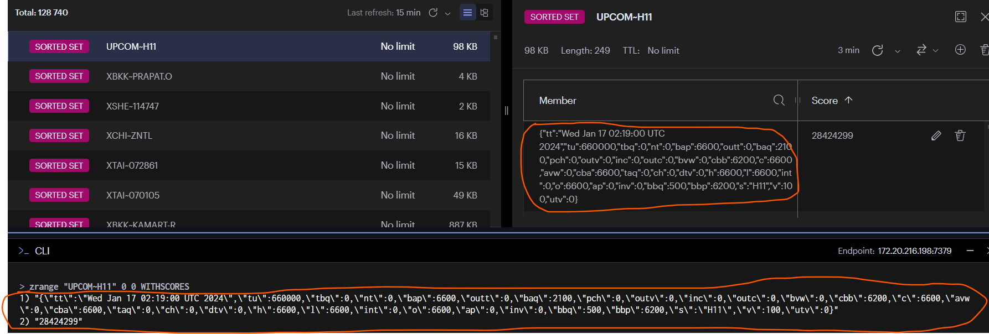Viewport: 989px width, 334px height.
Task: Expand key details auto-refresh options
Action: tap(897, 51)
